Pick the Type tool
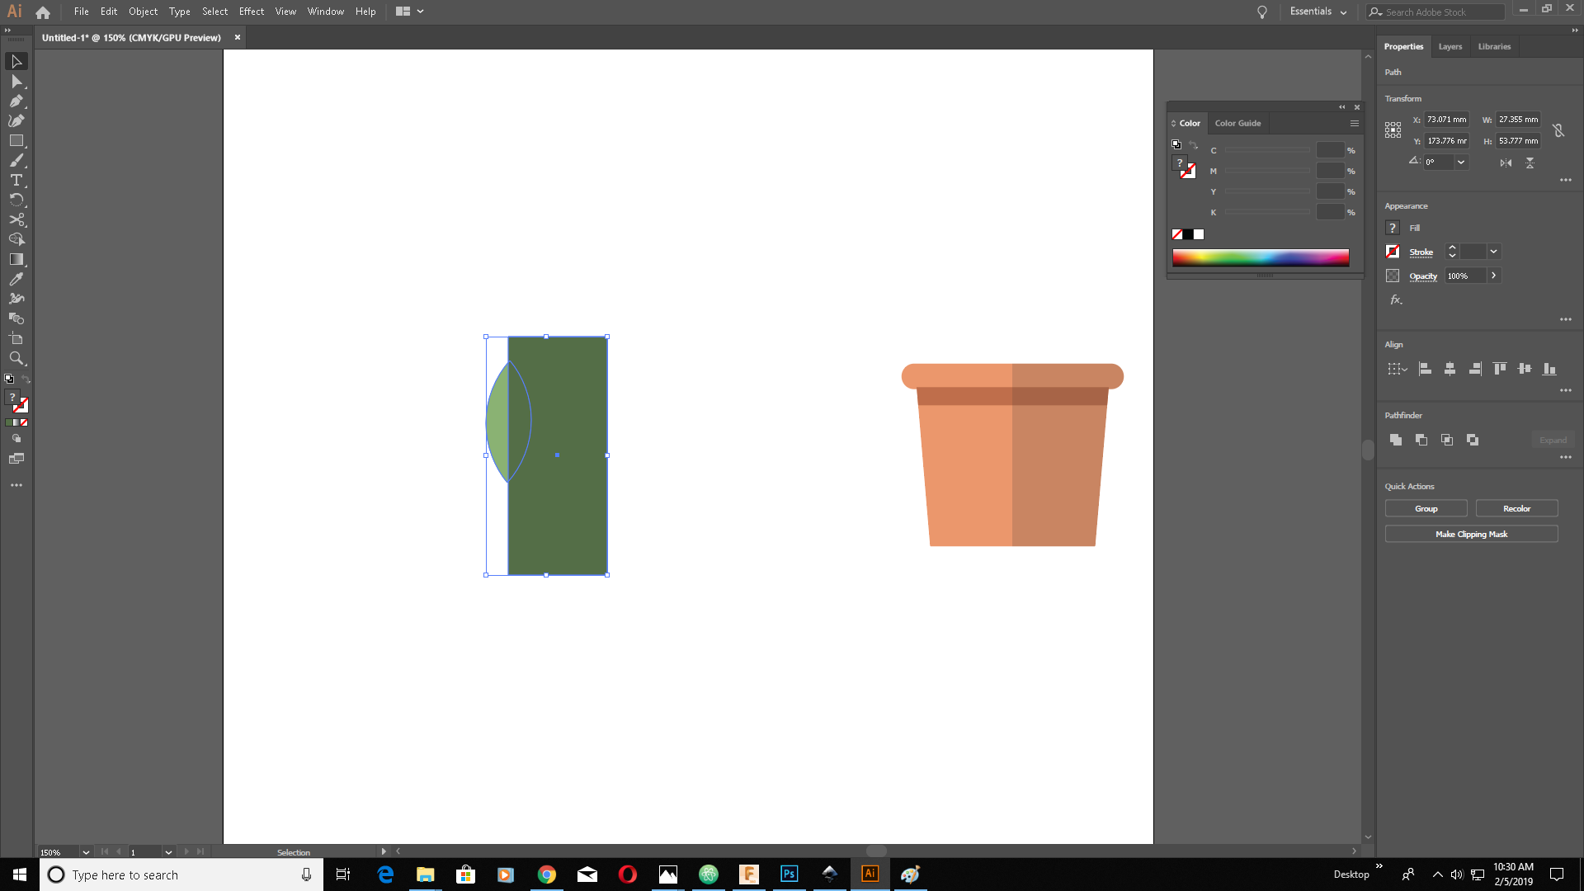 tap(16, 180)
